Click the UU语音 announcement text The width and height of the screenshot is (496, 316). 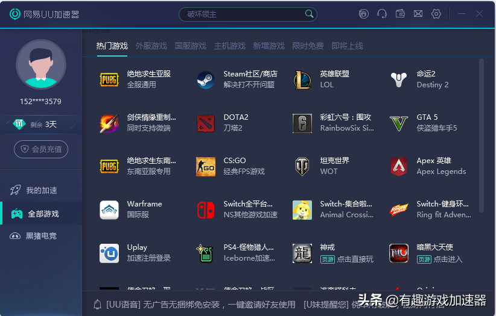pos(200,305)
